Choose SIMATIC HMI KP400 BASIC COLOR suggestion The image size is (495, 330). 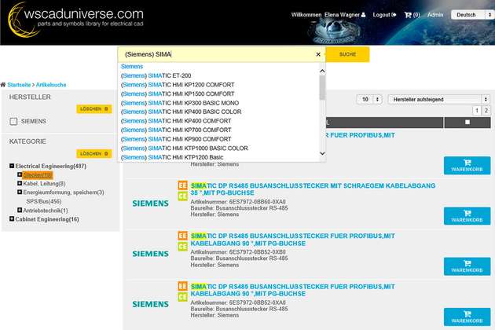coord(181,112)
